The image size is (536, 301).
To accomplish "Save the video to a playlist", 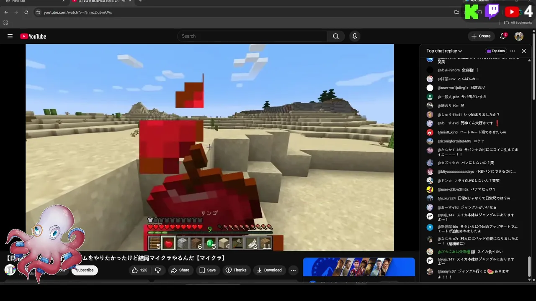I will coord(208,270).
